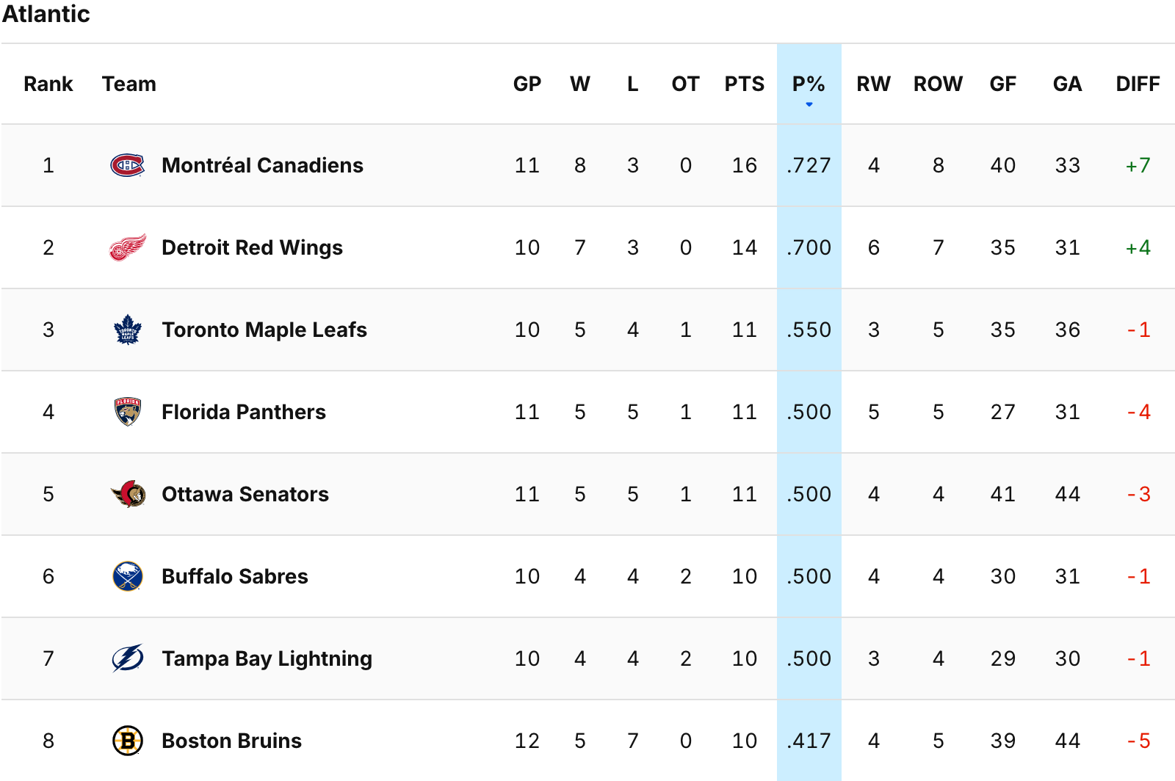Sort standings by PTS column
Image resolution: width=1175 pixels, height=781 pixels.
pos(744,84)
